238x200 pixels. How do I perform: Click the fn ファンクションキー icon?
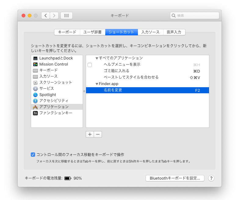coord(35,113)
